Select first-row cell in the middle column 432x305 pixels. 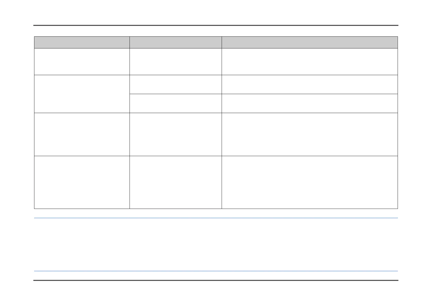pos(175,62)
